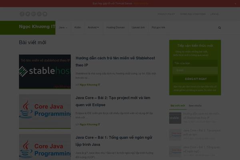Viewport: 240px width, 160px height.
Task: Open author Ngọc Khương IT under Bài 2 article
Action: click(90, 124)
